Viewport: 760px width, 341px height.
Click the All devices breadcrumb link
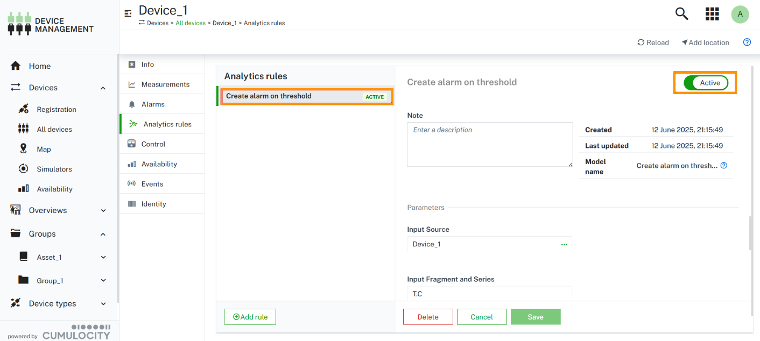[x=191, y=23]
